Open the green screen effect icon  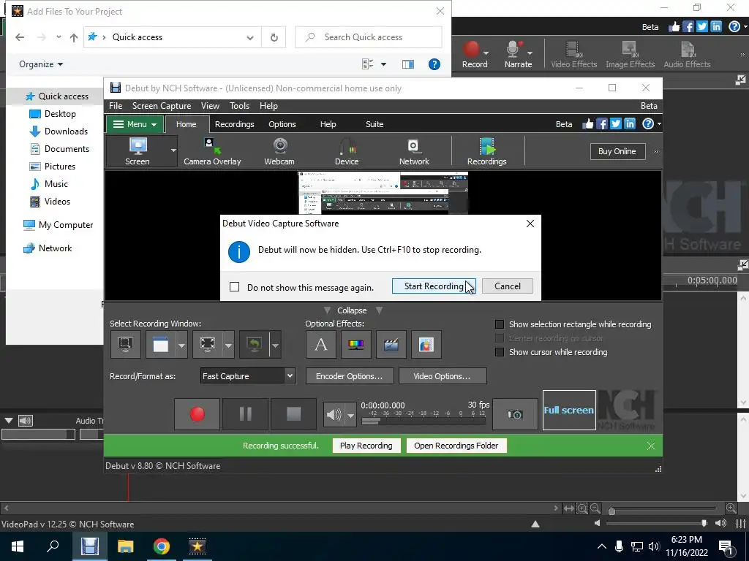click(426, 345)
